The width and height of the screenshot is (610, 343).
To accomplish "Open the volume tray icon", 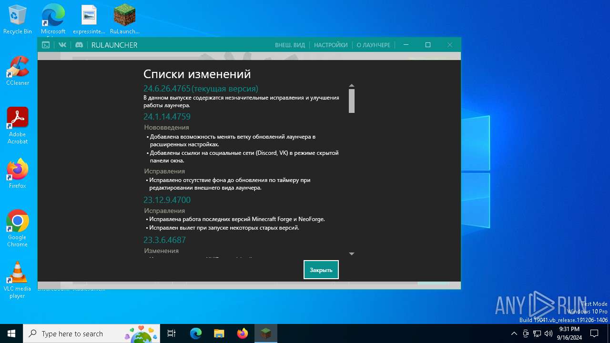I will tap(549, 333).
